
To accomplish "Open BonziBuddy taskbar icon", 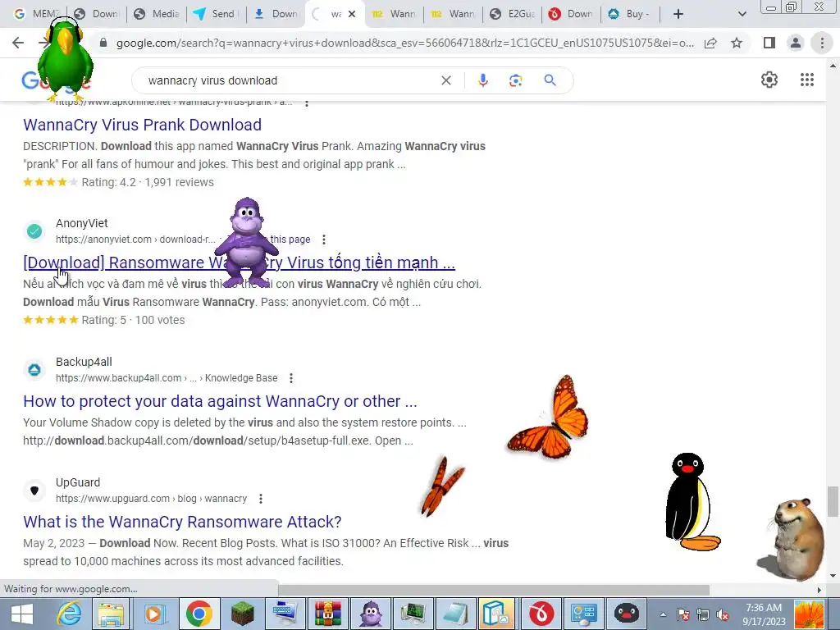I will tap(370, 614).
